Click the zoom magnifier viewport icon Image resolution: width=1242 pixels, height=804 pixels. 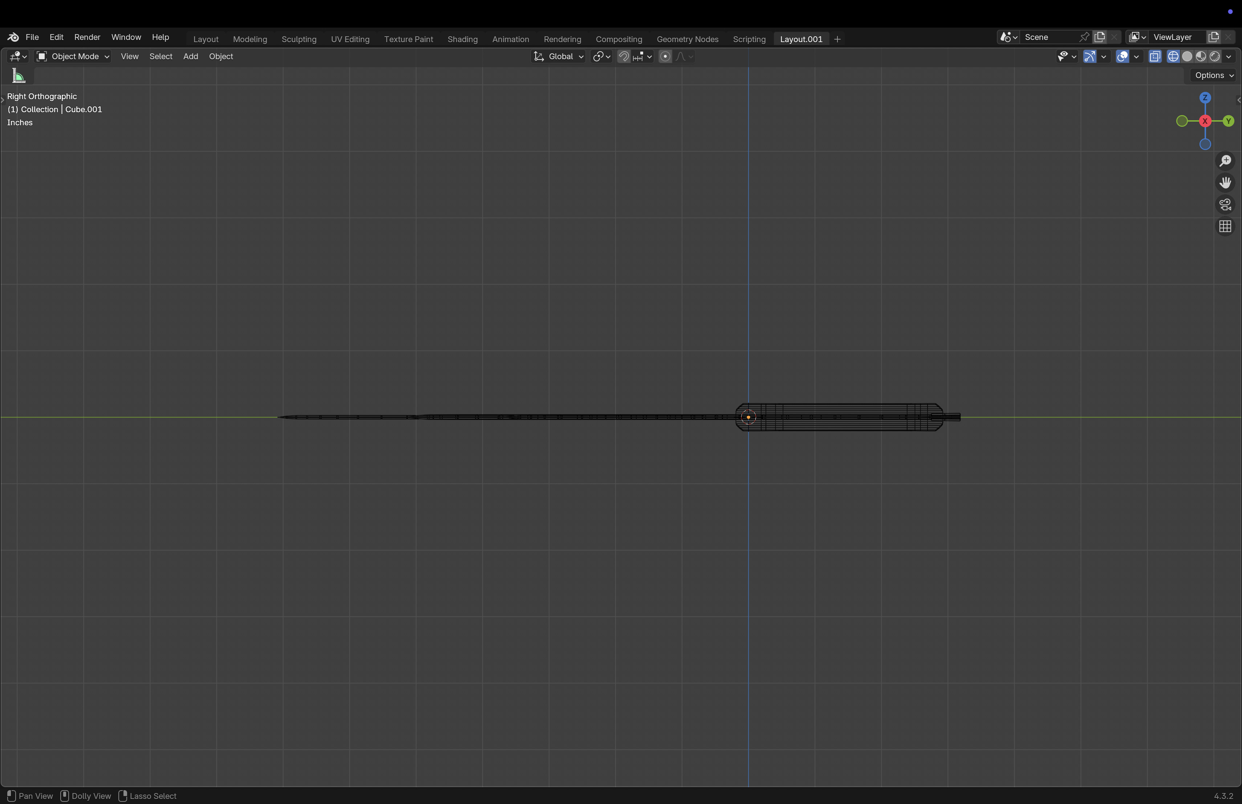point(1225,161)
